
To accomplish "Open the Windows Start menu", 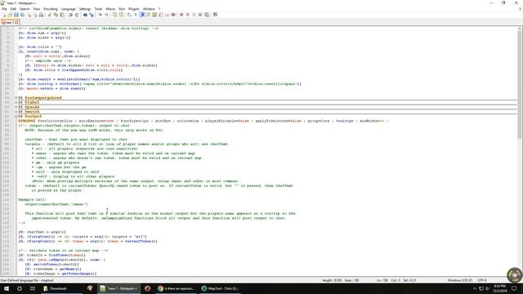I will click(7, 288).
